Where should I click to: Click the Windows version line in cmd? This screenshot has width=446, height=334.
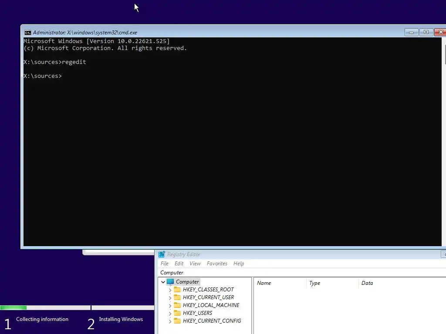click(96, 41)
